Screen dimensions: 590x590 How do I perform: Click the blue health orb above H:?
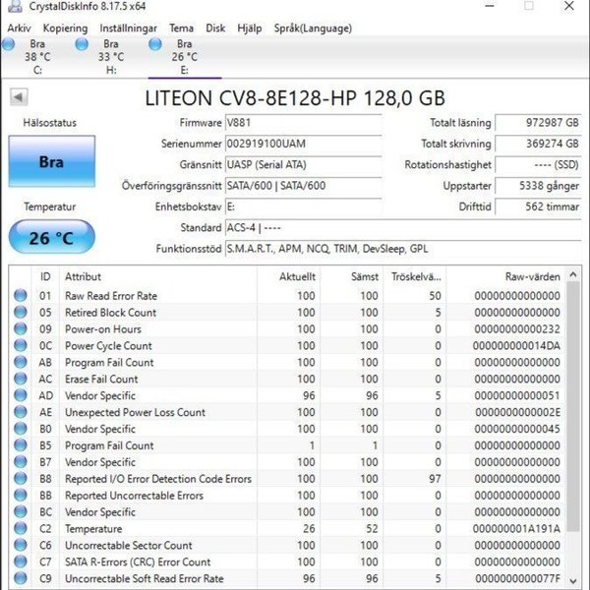click(x=82, y=44)
